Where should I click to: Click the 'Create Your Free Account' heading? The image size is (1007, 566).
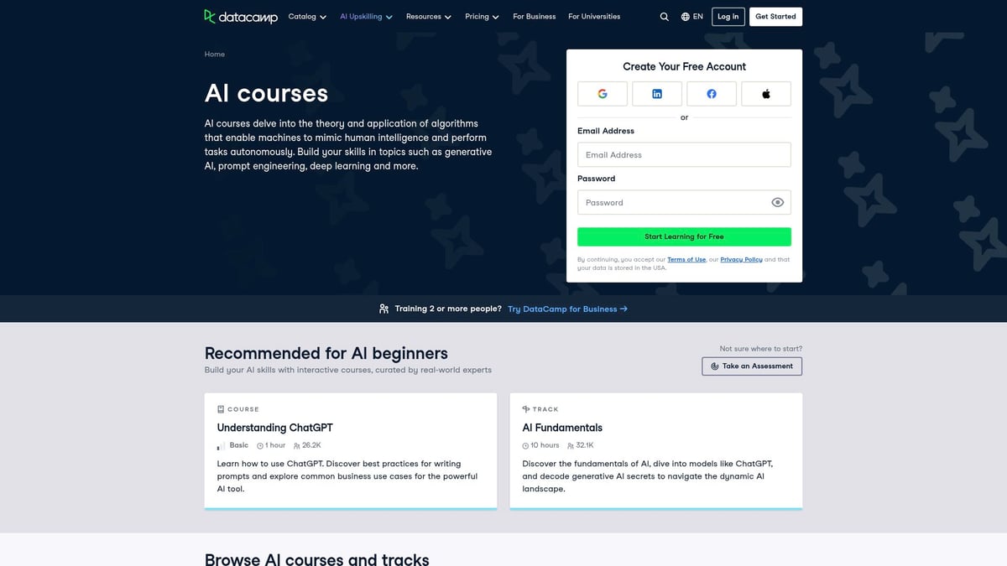[x=684, y=66]
